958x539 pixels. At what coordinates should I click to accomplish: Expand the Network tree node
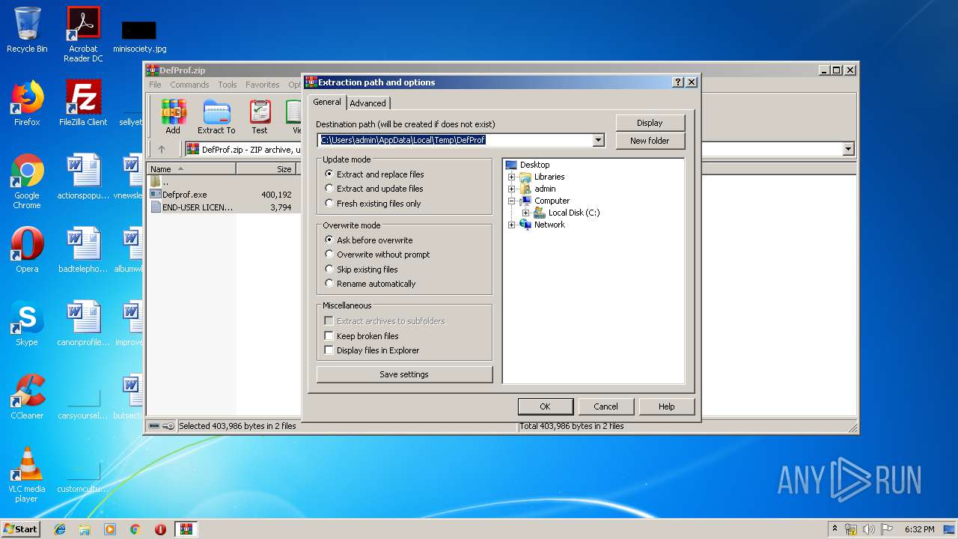click(x=512, y=225)
